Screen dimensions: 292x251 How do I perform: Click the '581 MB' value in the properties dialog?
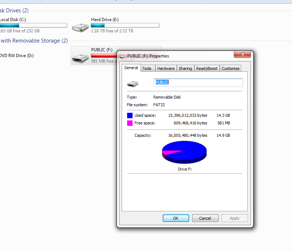(224, 123)
